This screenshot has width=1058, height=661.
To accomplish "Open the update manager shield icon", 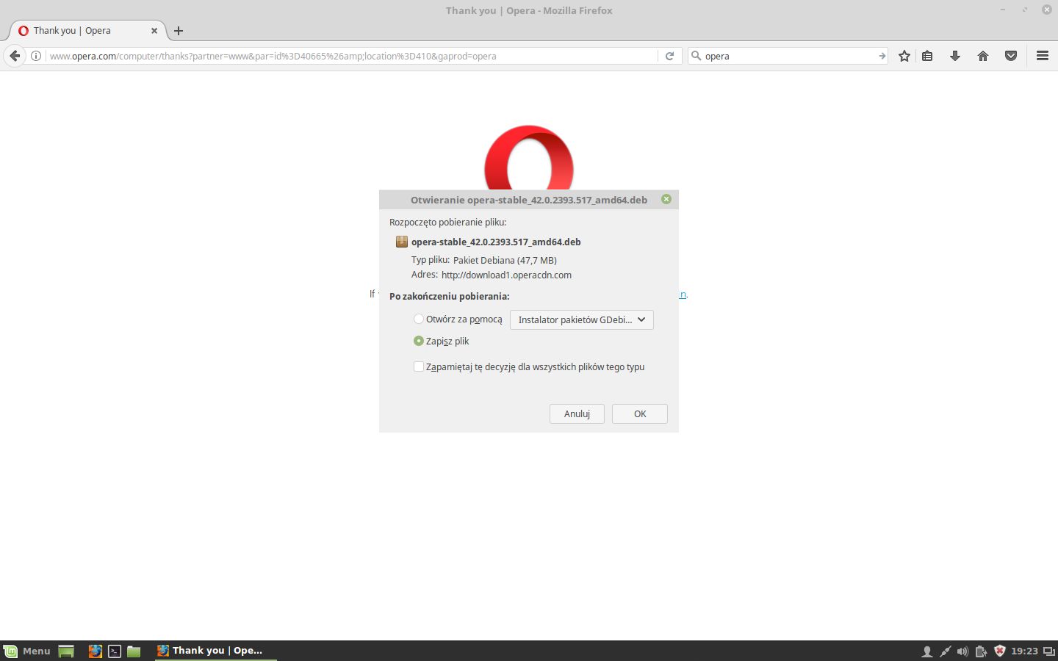I will (x=999, y=651).
